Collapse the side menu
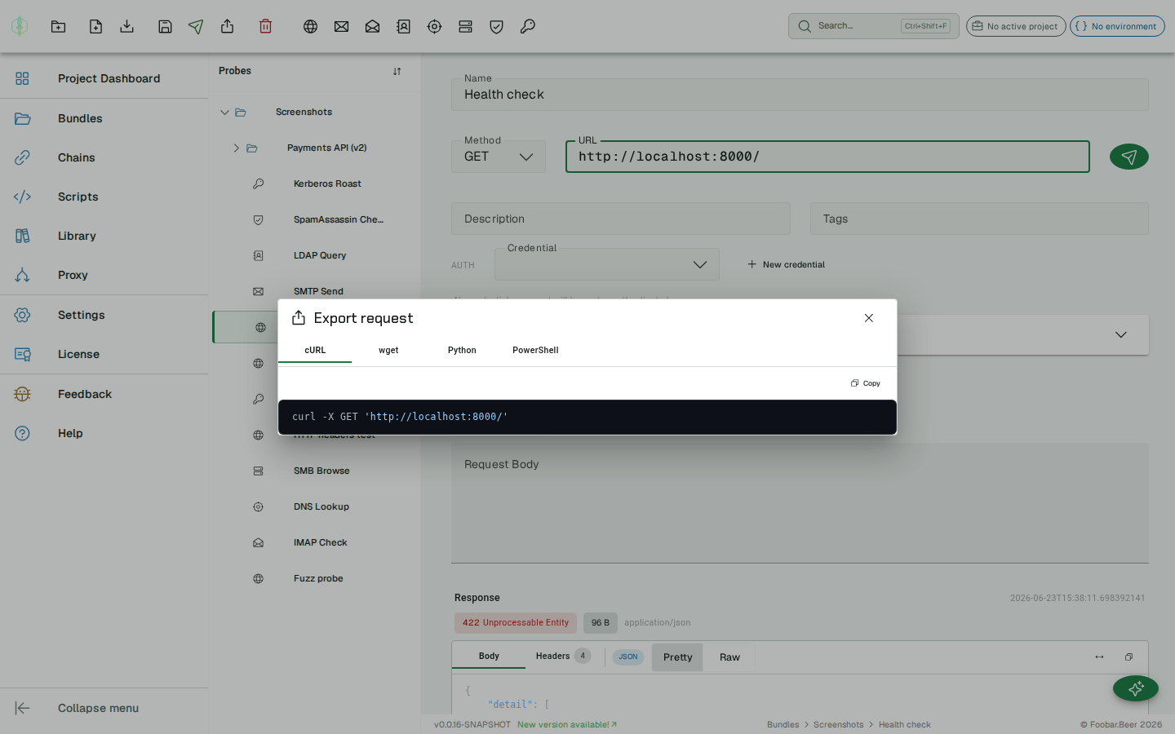The width and height of the screenshot is (1175, 734). click(x=104, y=708)
